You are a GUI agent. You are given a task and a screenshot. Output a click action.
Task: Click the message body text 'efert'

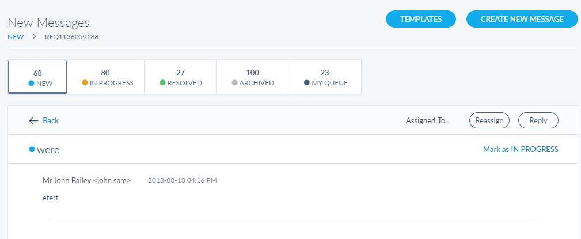pos(51,198)
